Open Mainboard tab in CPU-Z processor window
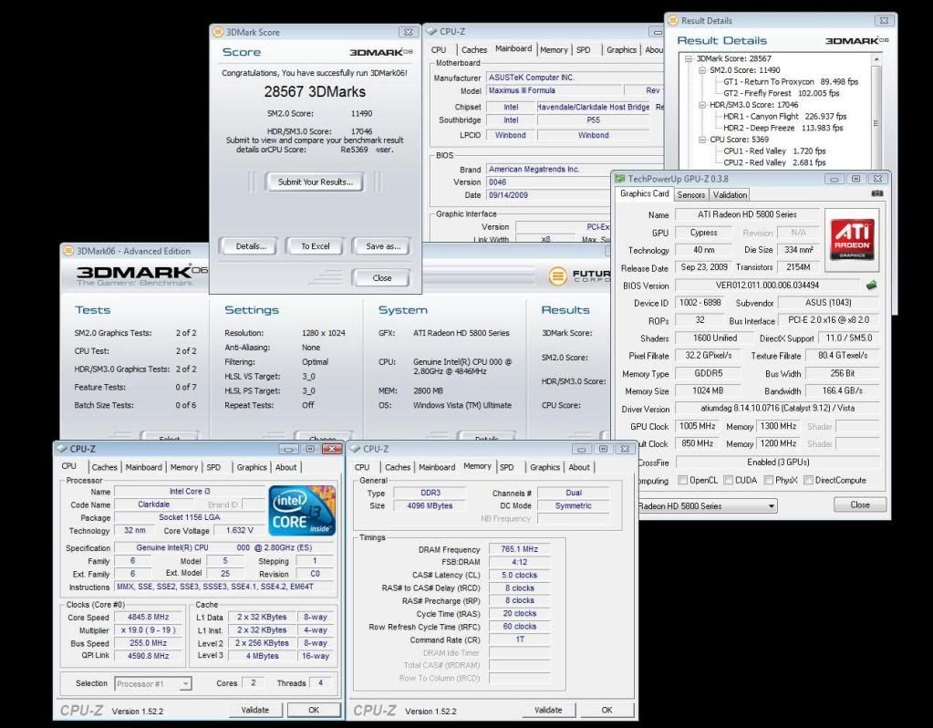Image resolution: width=933 pixels, height=728 pixels. click(143, 467)
